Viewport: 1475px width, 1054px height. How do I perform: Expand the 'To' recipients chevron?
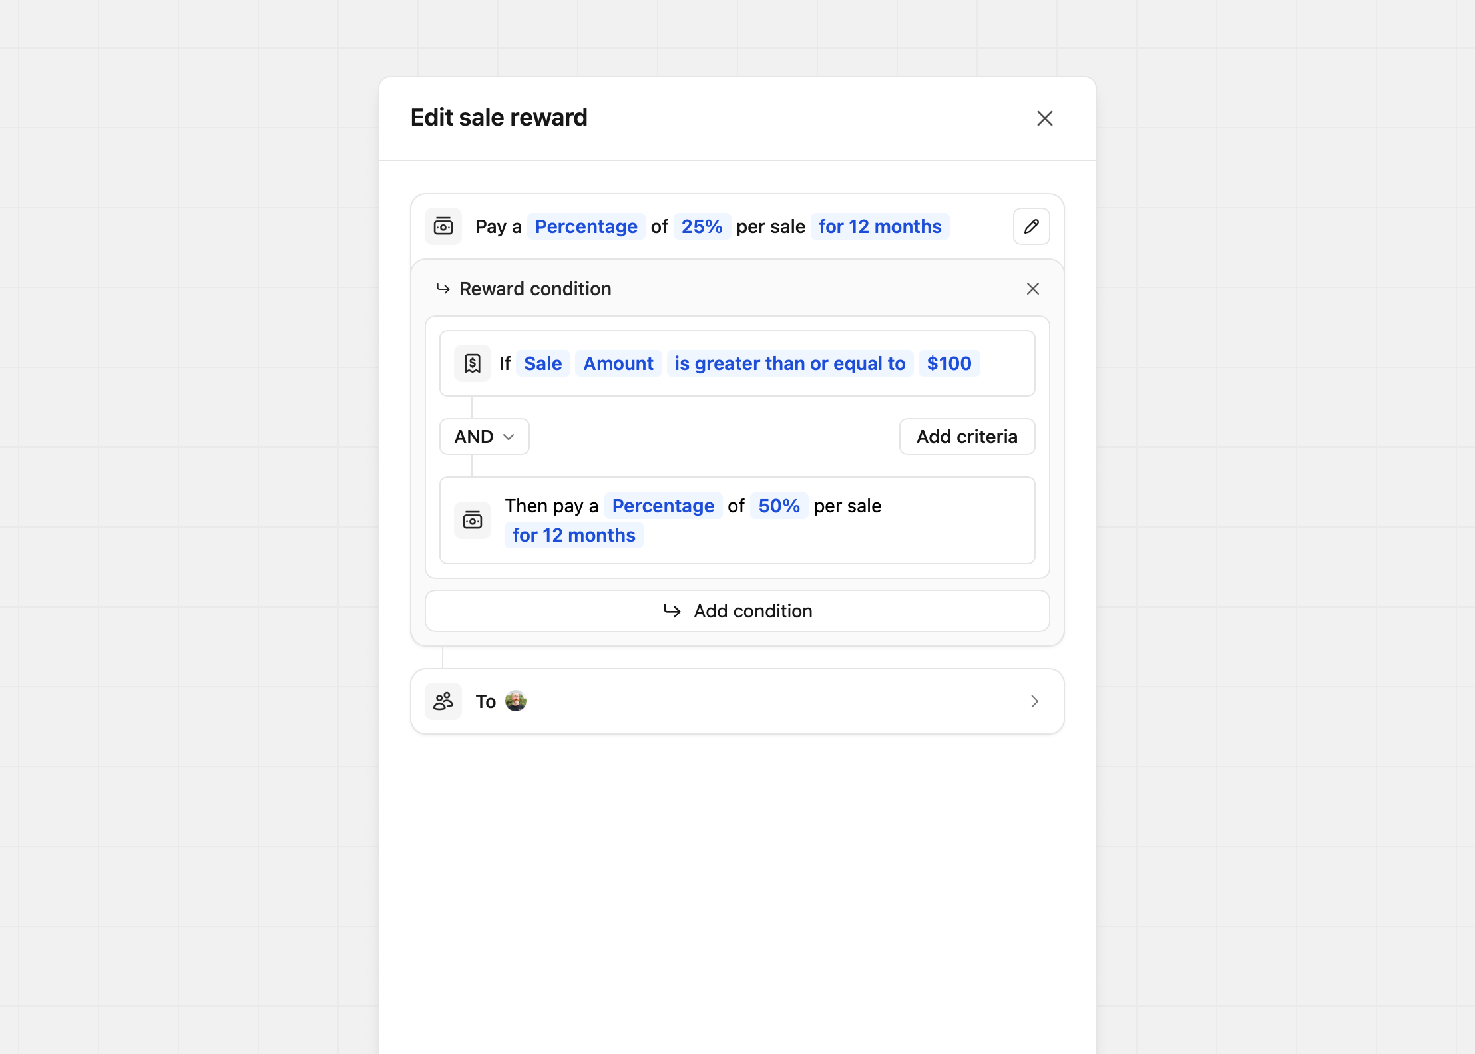[1034, 701]
